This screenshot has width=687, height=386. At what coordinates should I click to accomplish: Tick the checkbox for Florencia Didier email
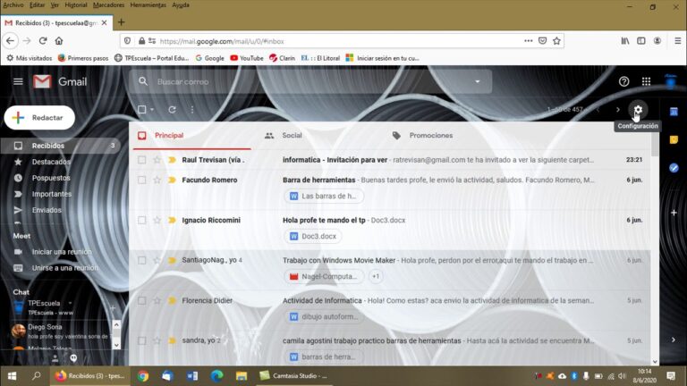tap(141, 300)
